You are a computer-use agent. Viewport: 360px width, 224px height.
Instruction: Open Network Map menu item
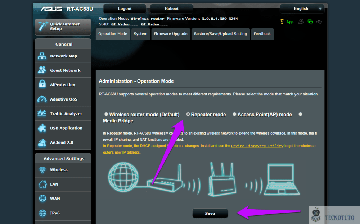tap(63, 56)
